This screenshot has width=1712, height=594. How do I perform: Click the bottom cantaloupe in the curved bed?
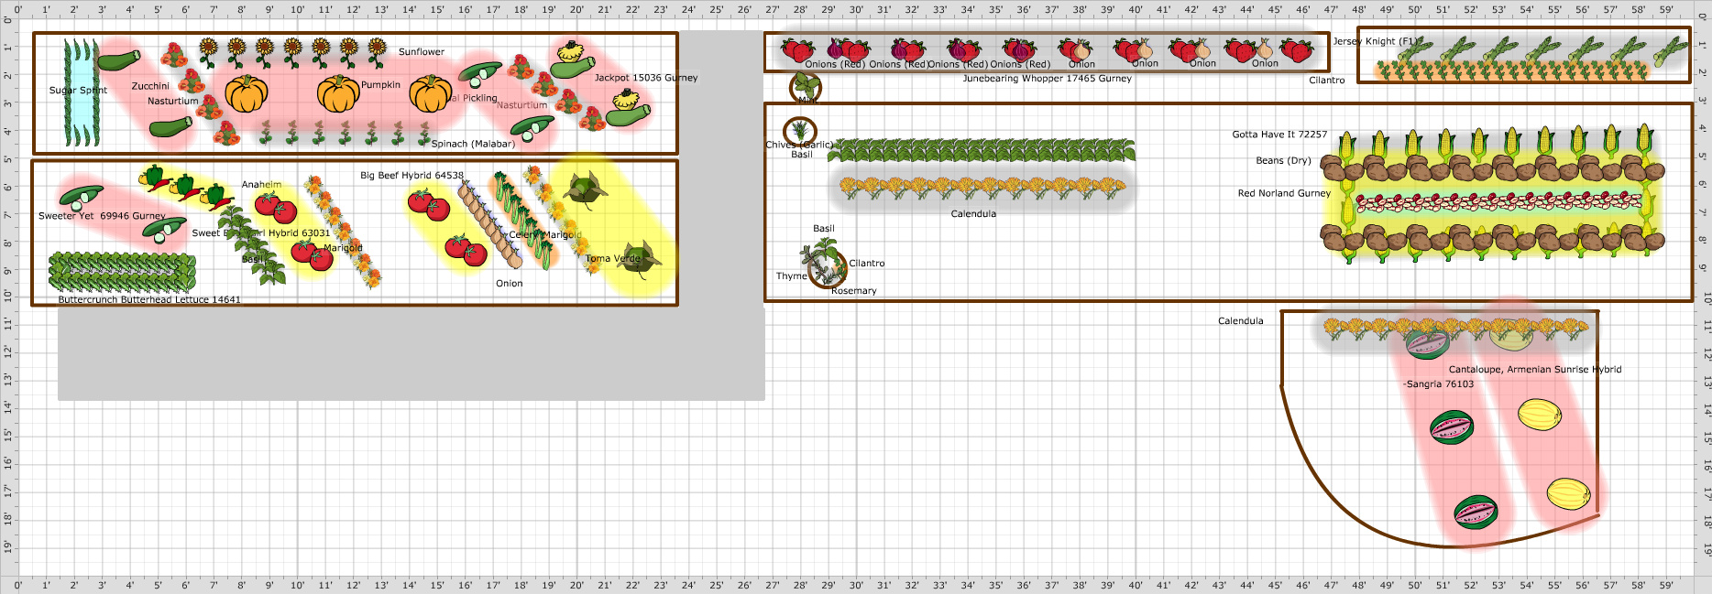click(x=1568, y=494)
